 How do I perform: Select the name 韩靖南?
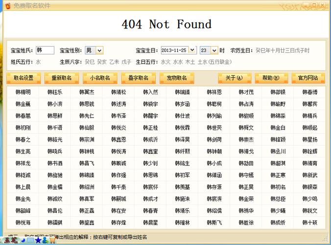310,163
